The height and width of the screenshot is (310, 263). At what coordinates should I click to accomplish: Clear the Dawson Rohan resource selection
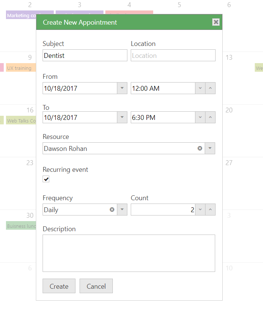point(200,148)
